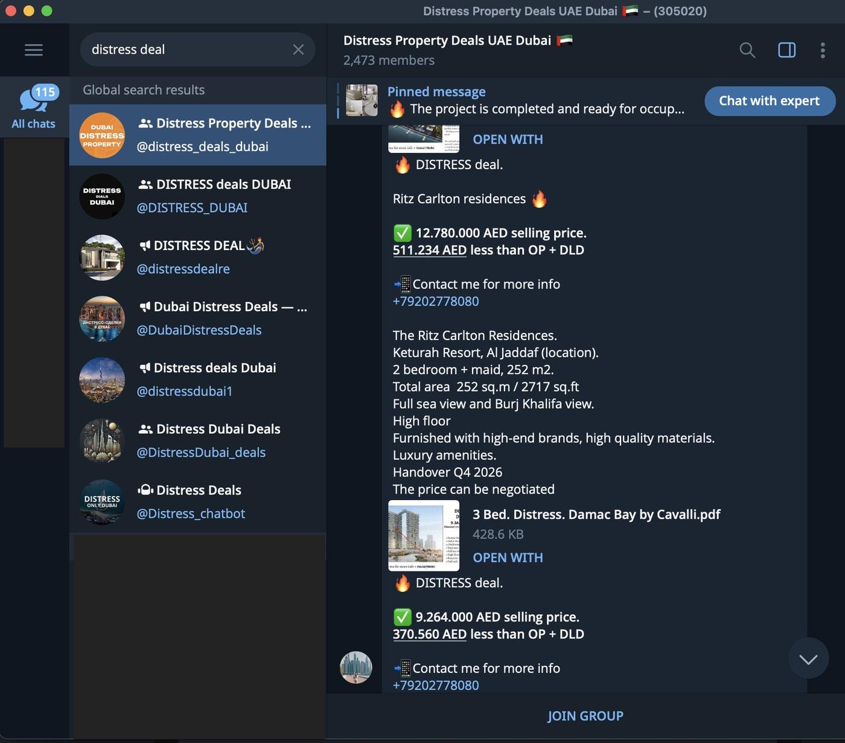
Task: Click 'The price can be negotiated' line
Action: tap(474, 489)
